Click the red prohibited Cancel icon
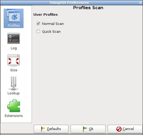This screenshot has width=143, height=135. coord(119,129)
